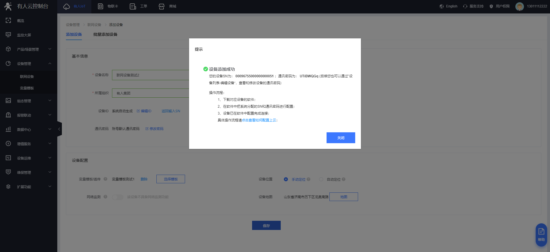Screen dimensions: 550x252
Task: Click the 工单 work order icon
Action: (x=133, y=6)
